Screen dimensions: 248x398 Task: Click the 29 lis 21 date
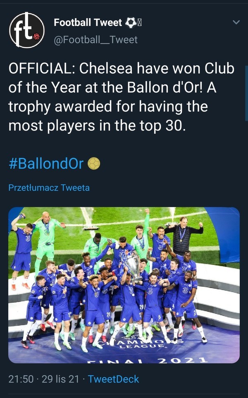[60, 379]
